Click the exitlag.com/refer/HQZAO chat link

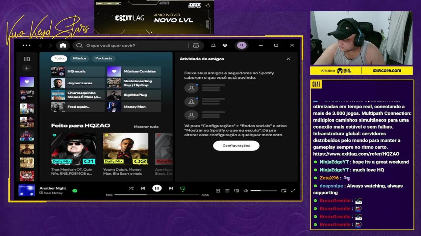[356, 154]
